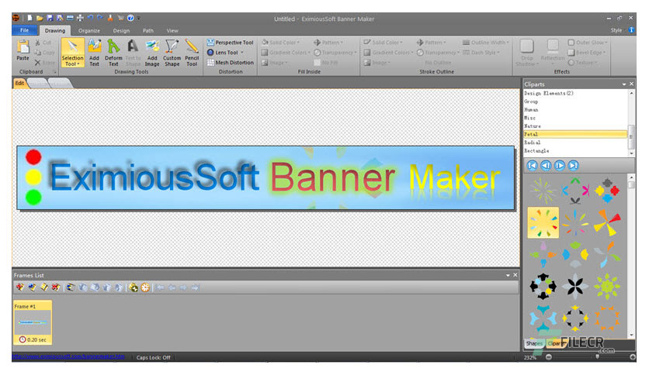
Task: Open the Cliparts panel options arrow
Action: pos(624,84)
